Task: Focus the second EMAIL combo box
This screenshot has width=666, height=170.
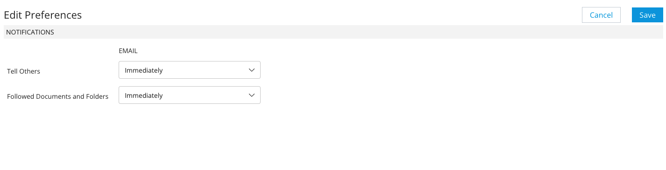Action: click(x=190, y=95)
